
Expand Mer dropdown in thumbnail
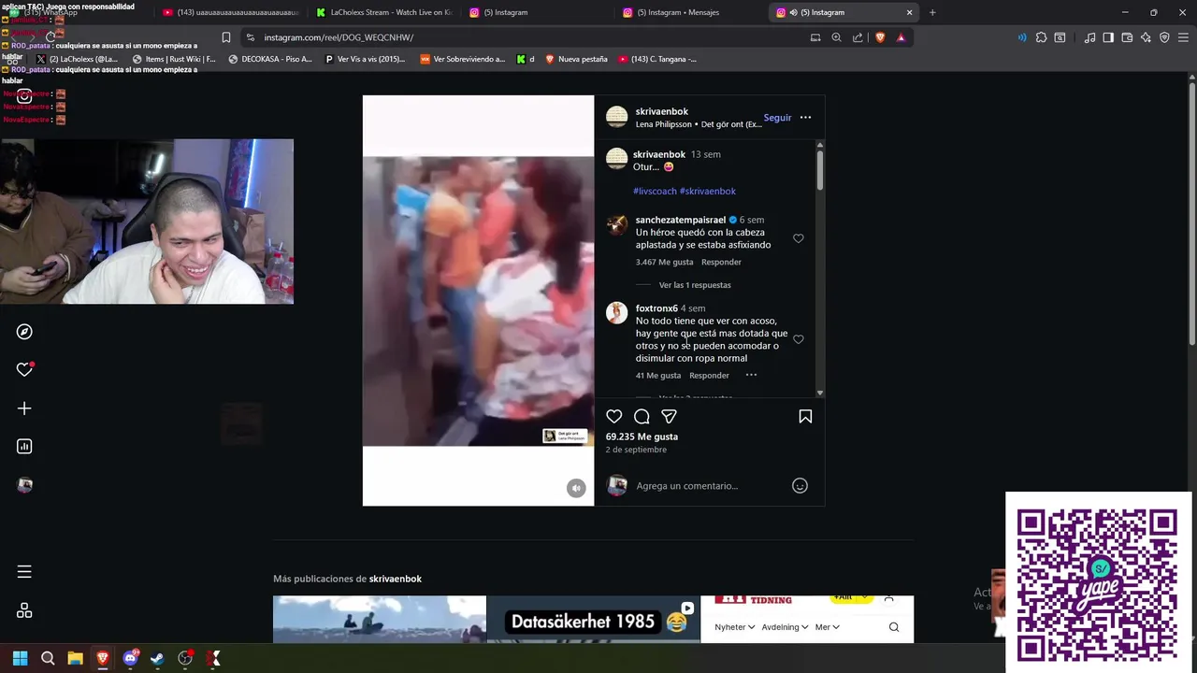(x=828, y=627)
